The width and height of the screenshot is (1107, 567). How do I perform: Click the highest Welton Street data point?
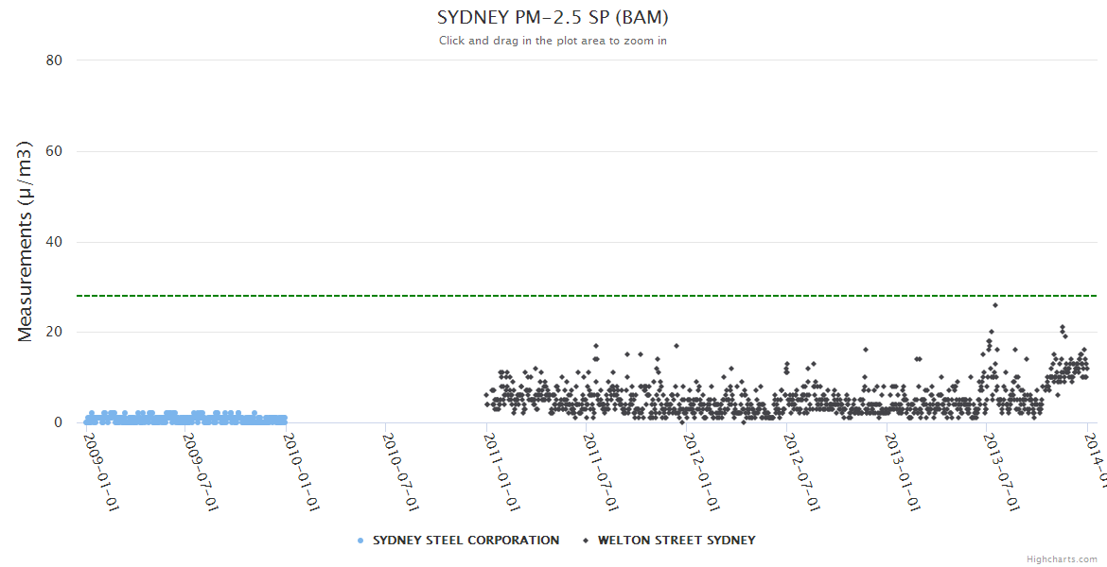pos(994,305)
